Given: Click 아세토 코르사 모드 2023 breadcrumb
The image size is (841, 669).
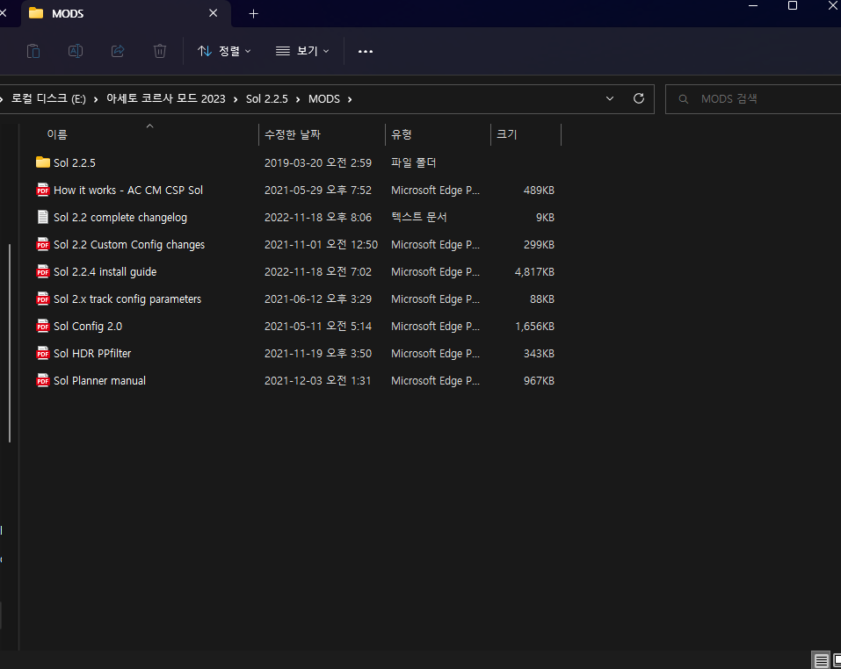Looking at the screenshot, I should (x=166, y=98).
